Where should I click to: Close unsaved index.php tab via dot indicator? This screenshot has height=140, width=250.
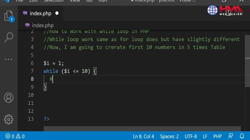pos(57,13)
